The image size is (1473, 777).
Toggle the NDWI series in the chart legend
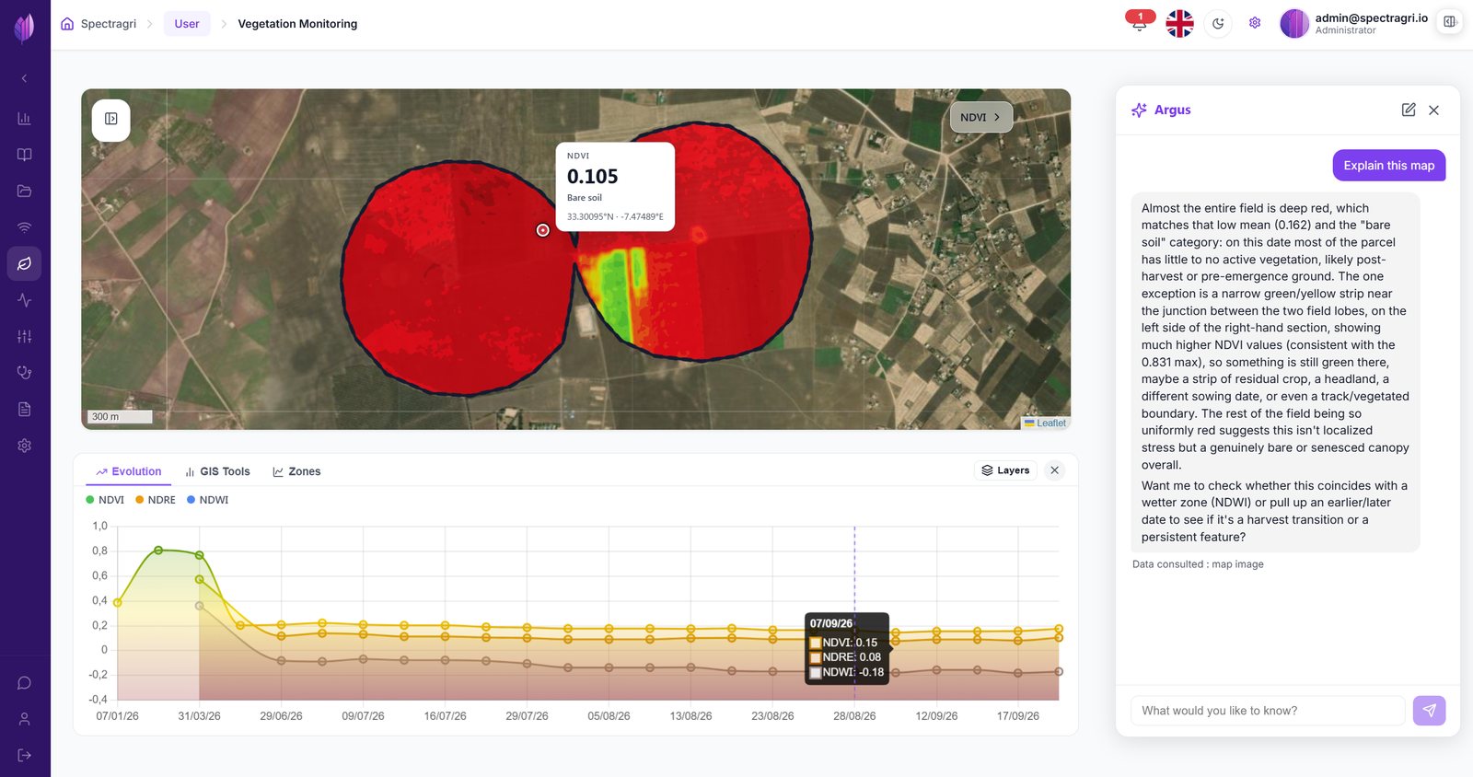coord(207,500)
